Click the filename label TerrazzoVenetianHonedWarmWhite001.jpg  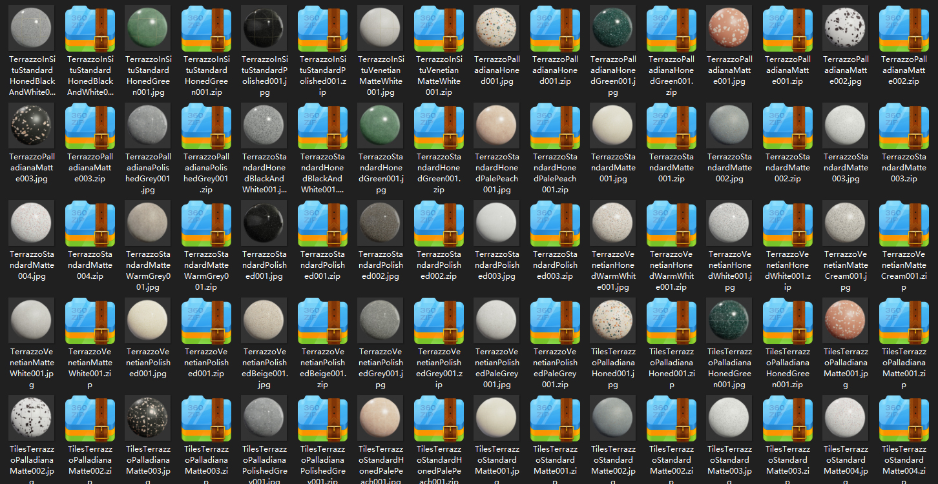tap(614, 270)
